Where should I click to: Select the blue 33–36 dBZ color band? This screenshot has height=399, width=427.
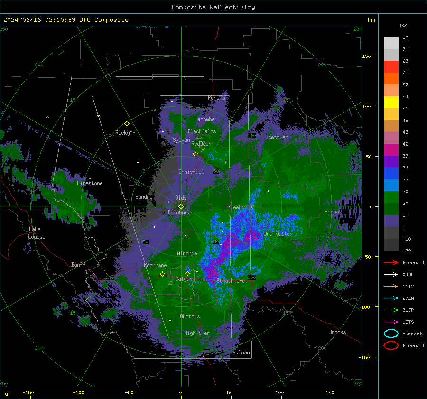coord(391,174)
